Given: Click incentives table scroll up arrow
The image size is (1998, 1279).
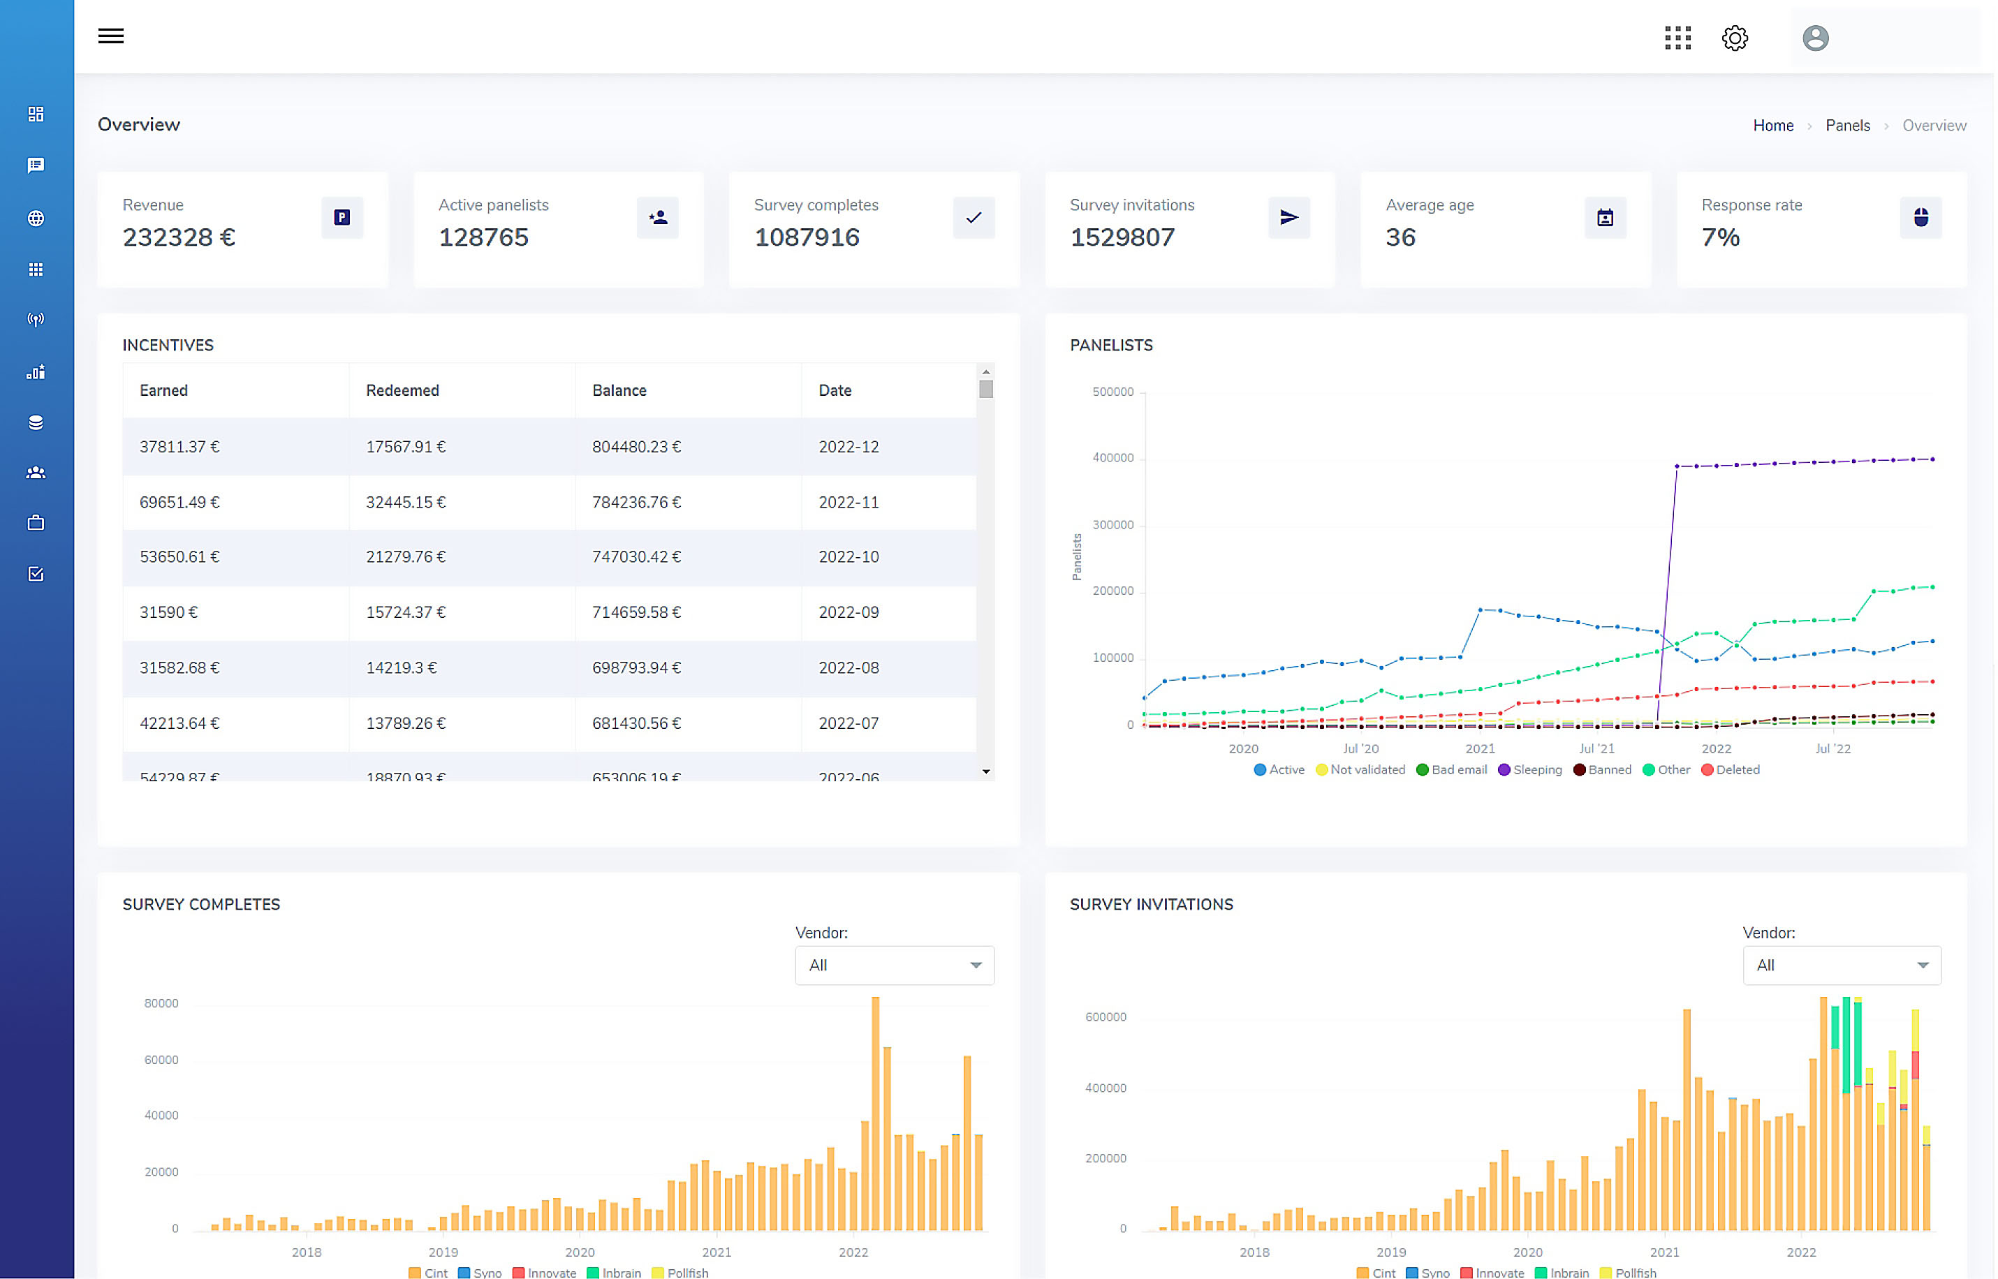Looking at the screenshot, I should pos(987,371).
